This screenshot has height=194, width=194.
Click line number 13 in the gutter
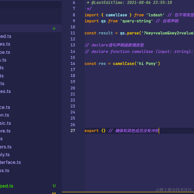pos(73,45)
